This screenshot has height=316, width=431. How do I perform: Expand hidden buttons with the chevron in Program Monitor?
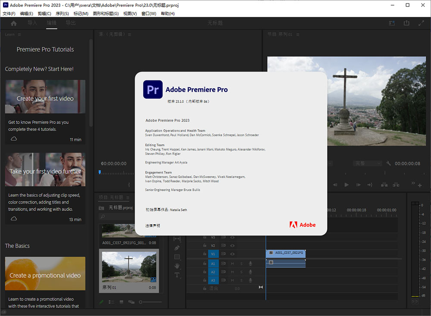(413, 183)
